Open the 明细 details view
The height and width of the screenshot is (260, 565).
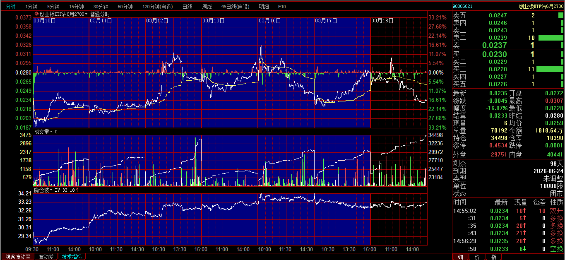coord(264,7)
